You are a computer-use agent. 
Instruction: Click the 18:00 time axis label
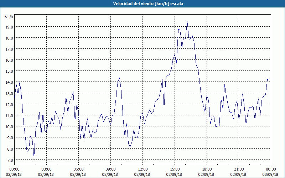[x=207, y=169]
